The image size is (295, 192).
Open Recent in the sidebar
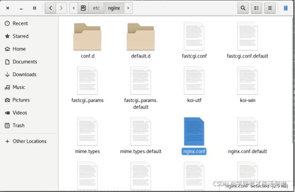(x=29, y=23)
